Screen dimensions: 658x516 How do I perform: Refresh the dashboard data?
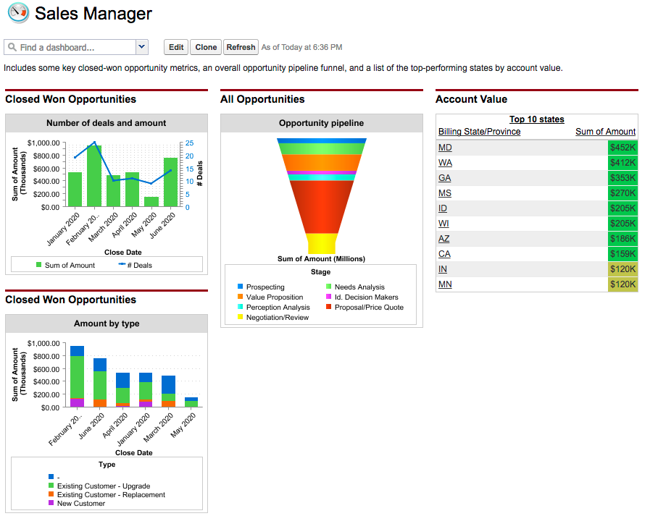pos(241,47)
